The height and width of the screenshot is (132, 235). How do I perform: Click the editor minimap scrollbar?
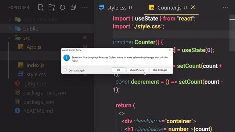232,33
